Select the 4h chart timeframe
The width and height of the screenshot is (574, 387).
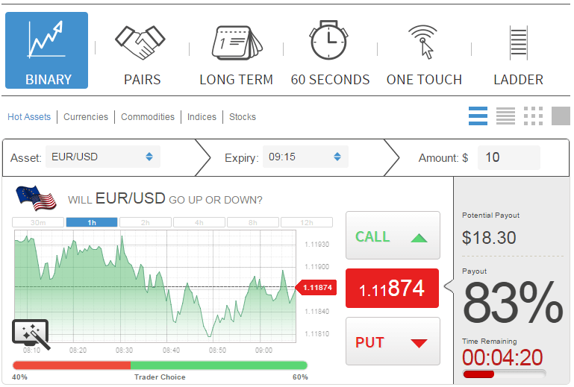(199, 222)
